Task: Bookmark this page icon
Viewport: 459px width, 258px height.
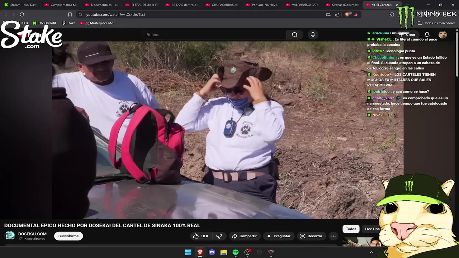Action: [70, 14]
